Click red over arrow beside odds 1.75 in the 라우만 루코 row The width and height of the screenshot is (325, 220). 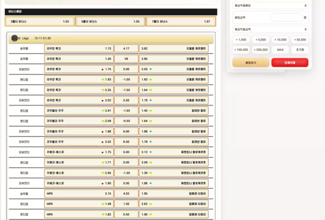coord(103,70)
